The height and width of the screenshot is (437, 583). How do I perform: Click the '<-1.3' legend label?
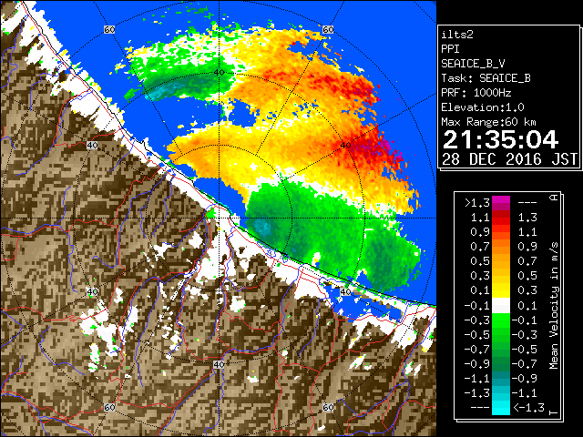528,407
